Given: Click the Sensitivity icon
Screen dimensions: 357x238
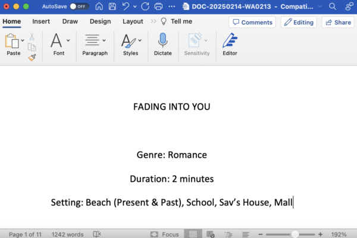Looking at the screenshot, I should (195, 40).
